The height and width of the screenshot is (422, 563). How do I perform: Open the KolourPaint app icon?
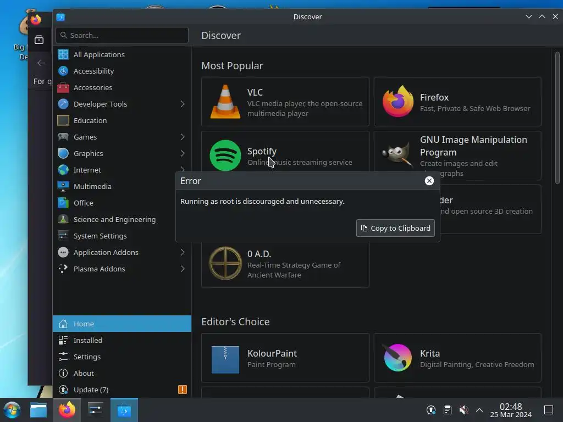coord(225,359)
